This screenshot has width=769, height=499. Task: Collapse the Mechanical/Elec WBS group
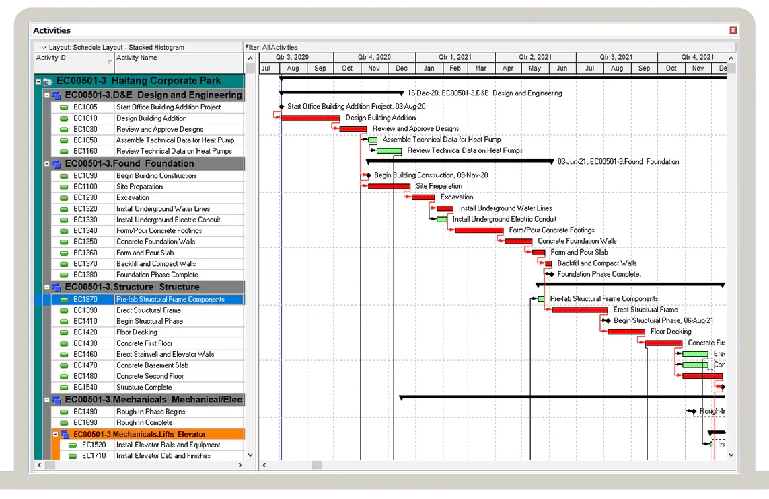pyautogui.click(x=47, y=400)
